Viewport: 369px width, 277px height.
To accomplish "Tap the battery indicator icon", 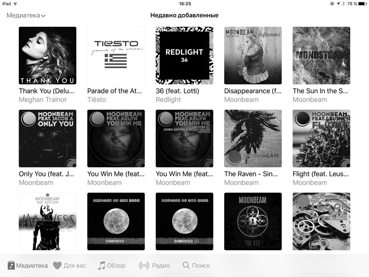I will point(362,3).
